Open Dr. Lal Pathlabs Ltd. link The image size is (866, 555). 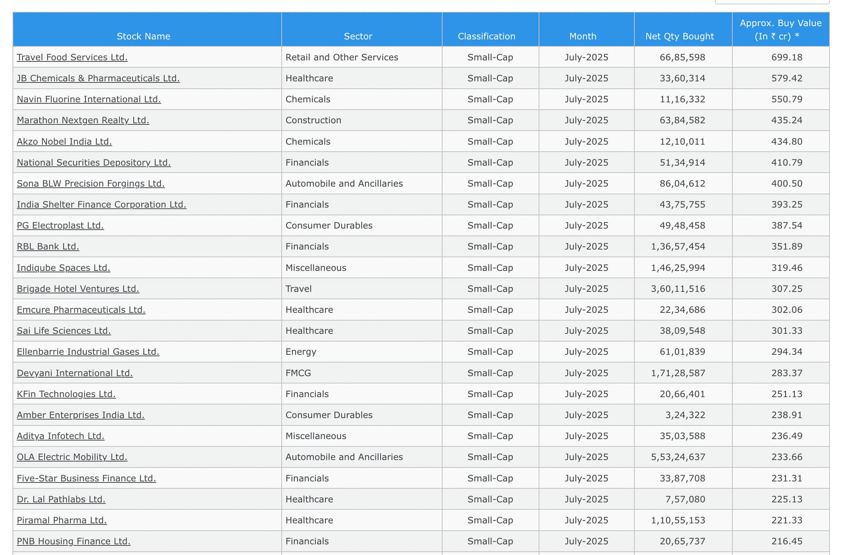(61, 500)
